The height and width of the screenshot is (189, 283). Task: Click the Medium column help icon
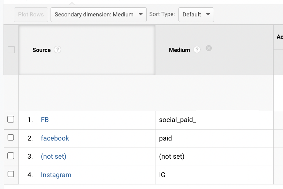[197, 50]
